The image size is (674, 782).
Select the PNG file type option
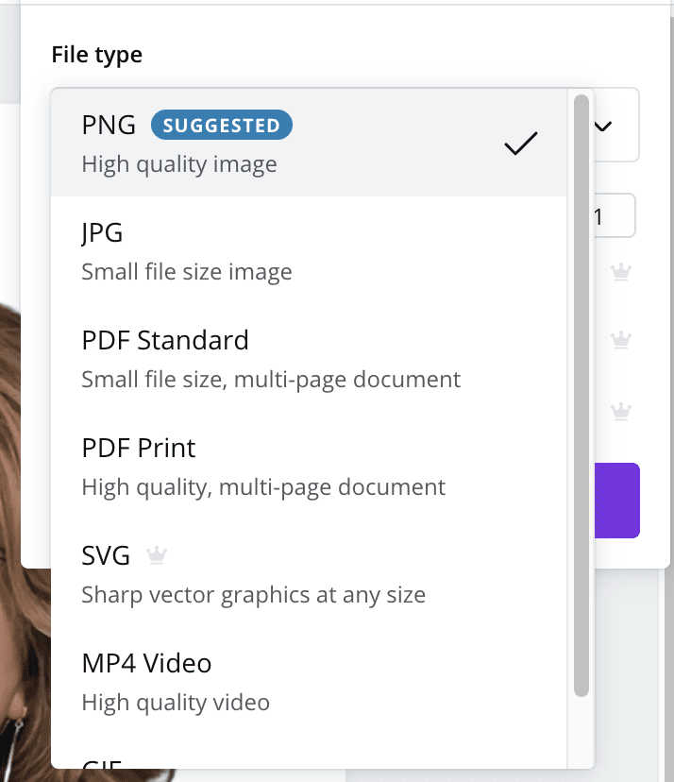(x=309, y=143)
